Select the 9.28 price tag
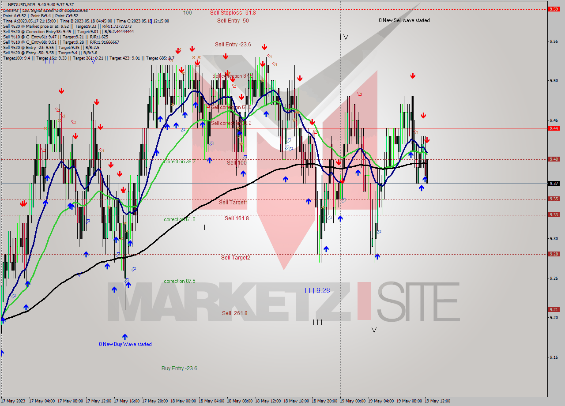The width and height of the screenshot is (565, 406). coord(554,254)
